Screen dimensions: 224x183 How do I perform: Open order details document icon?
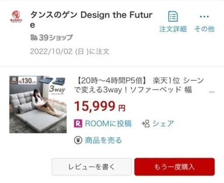pos(173,16)
